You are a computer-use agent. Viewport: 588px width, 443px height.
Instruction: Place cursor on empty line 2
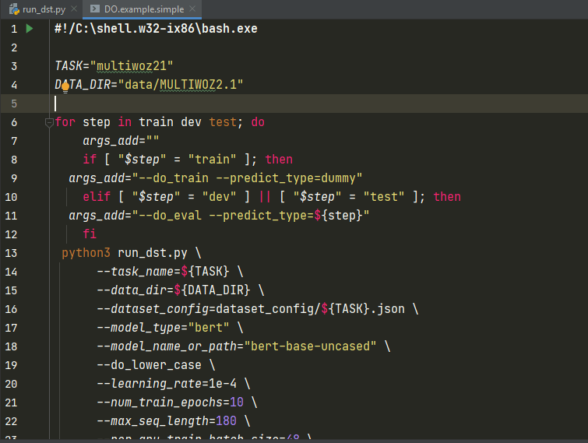tap(319, 47)
